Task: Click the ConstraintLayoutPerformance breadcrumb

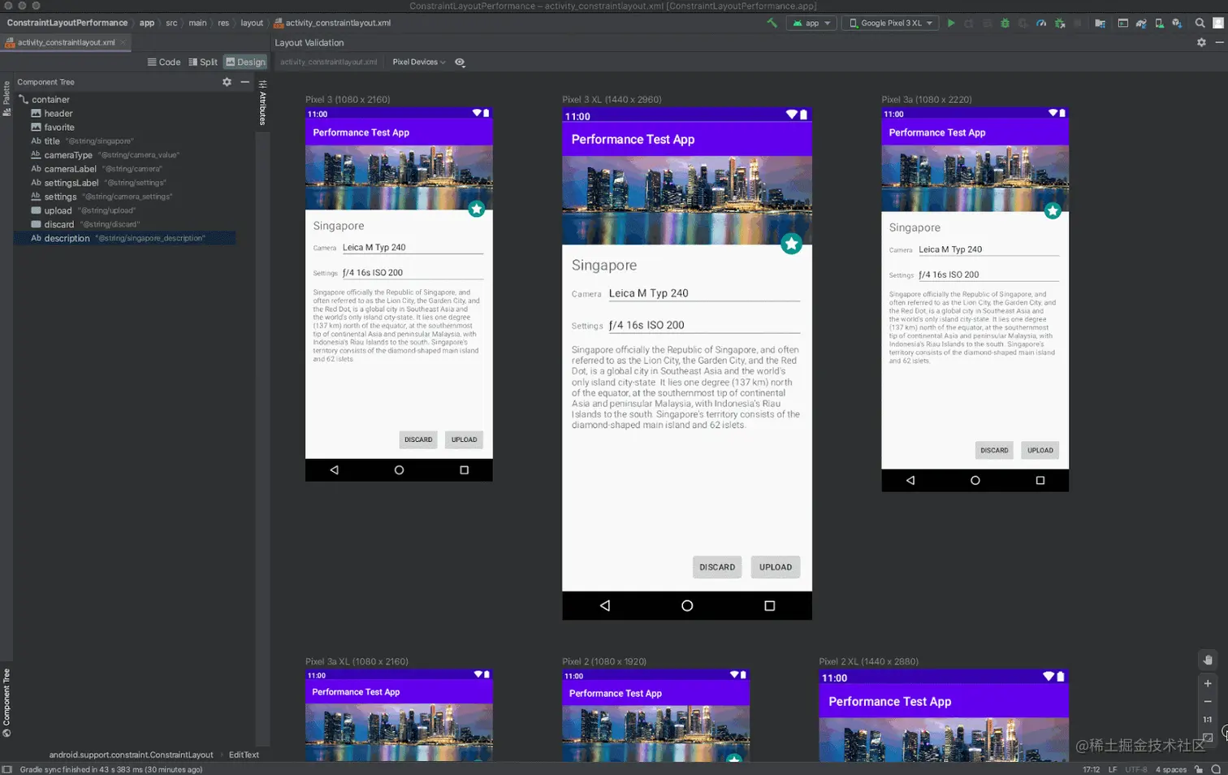Action: tap(67, 23)
